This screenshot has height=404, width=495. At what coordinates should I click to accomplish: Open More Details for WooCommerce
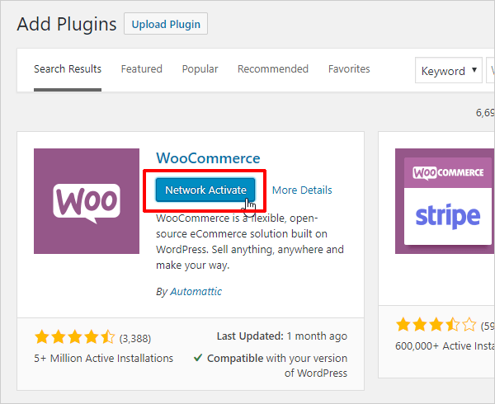302,190
